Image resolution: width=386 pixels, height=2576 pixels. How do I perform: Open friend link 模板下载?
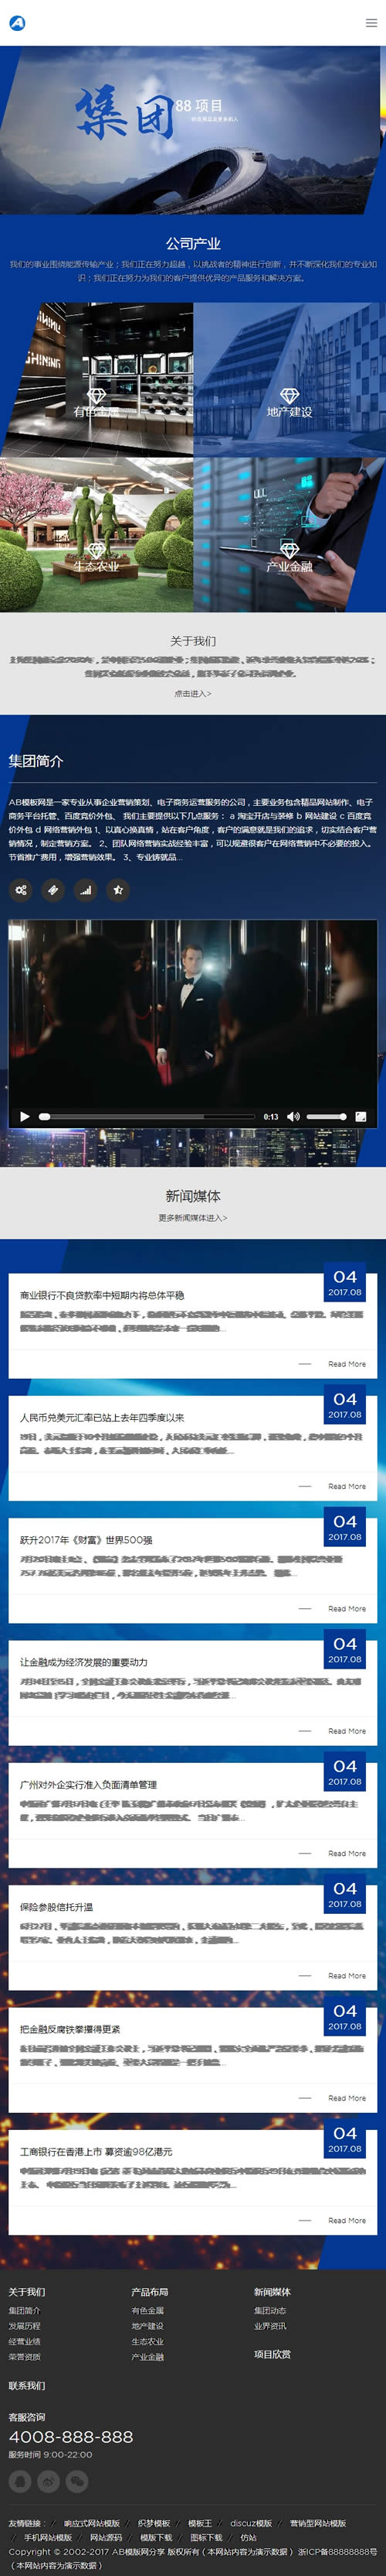[x=156, y=2537]
